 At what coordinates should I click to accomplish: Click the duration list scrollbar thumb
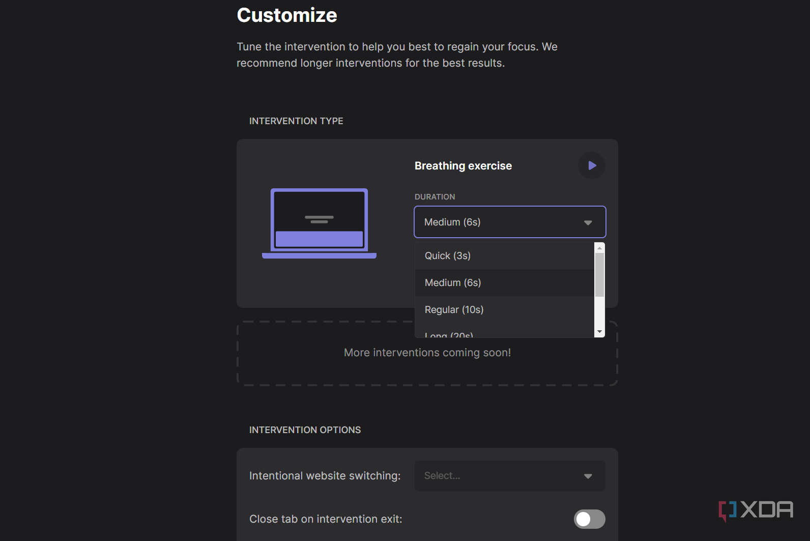coord(599,275)
